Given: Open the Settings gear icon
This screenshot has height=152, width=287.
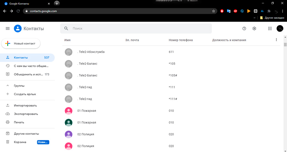Looking at the screenshot, I should [x=254, y=28].
